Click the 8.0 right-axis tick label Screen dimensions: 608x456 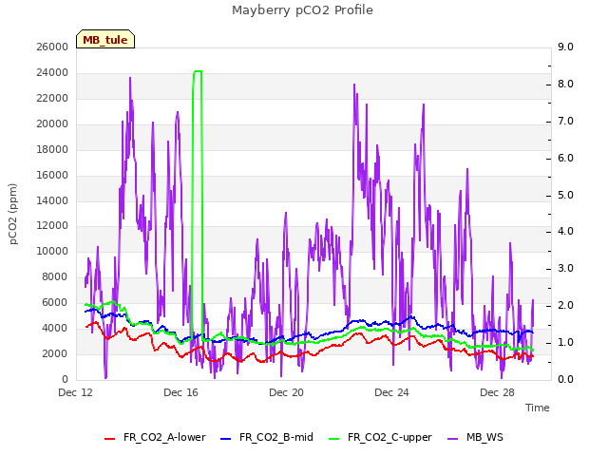[565, 85]
